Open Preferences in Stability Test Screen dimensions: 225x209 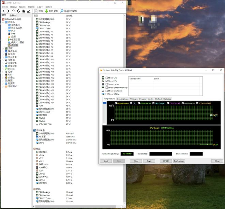point(179,161)
